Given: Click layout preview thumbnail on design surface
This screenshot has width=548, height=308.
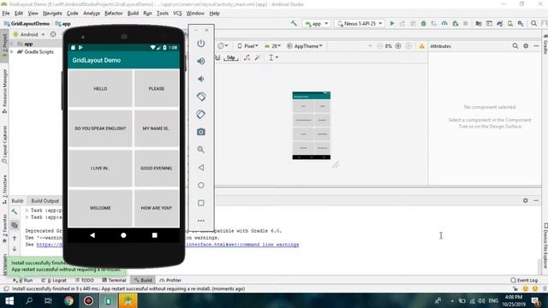Looking at the screenshot, I should [311, 126].
